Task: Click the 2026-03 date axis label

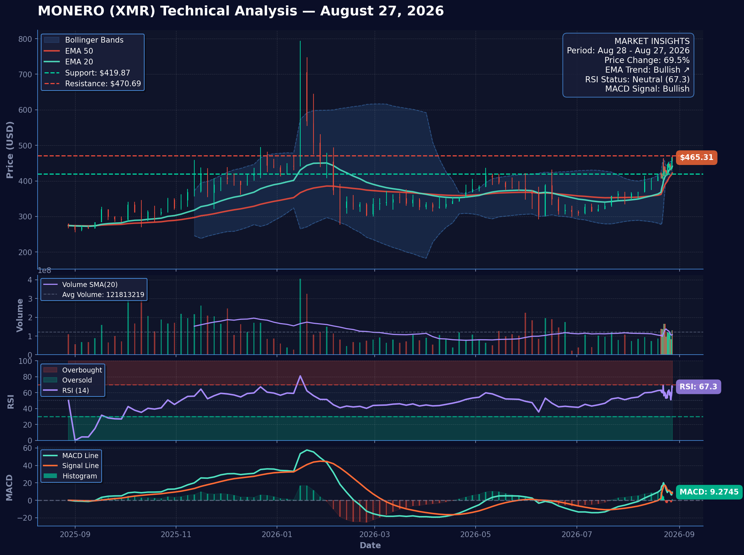Action: (375, 535)
